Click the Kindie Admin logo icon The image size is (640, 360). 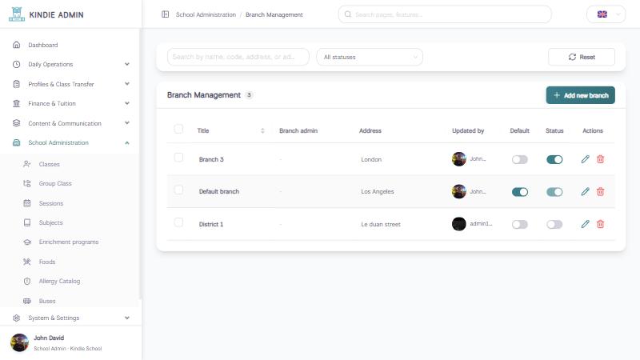pyautogui.click(x=17, y=14)
